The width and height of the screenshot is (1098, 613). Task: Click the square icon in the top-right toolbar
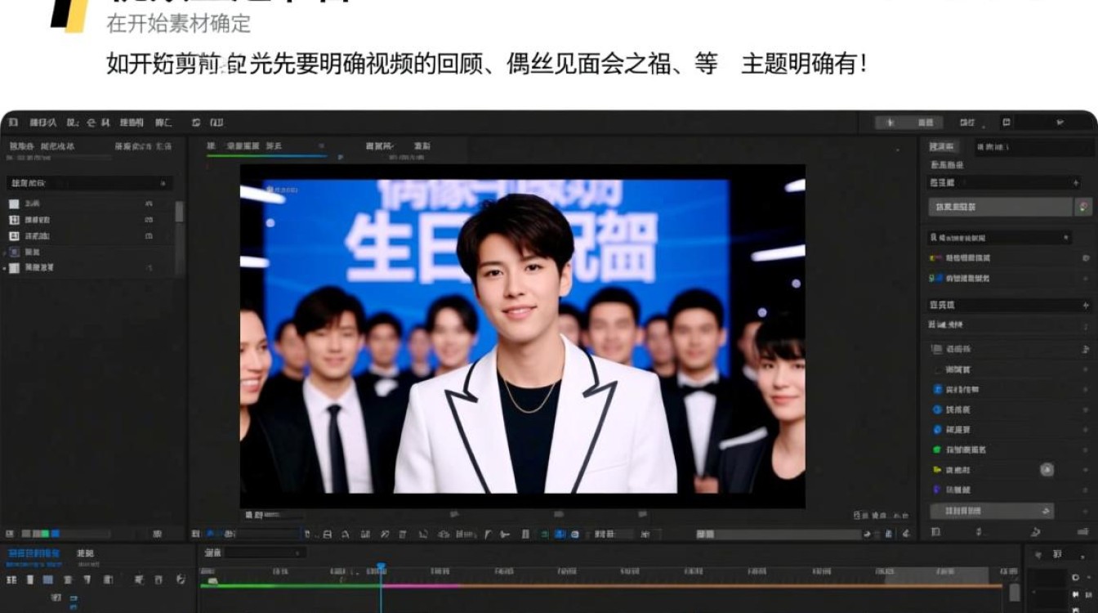click(x=1006, y=123)
